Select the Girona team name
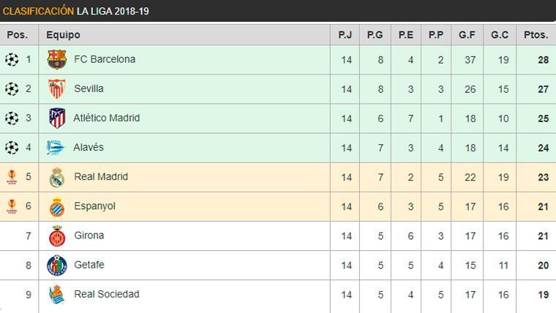This screenshot has width=556, height=313. click(89, 235)
